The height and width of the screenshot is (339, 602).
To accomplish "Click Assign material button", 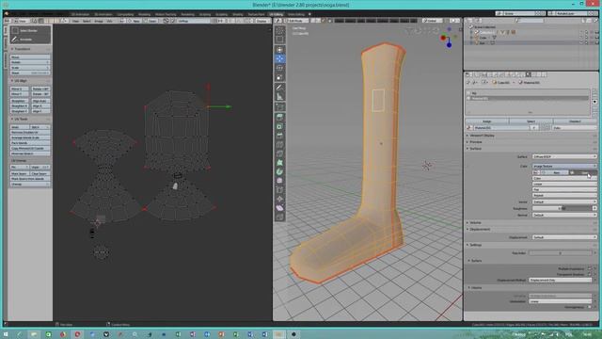I will click(487, 121).
